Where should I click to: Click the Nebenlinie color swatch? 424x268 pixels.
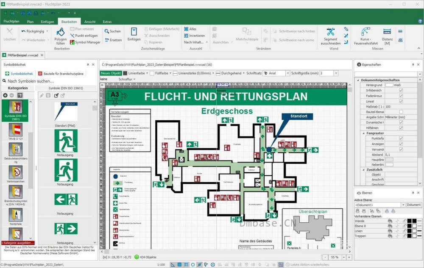pos(389,164)
